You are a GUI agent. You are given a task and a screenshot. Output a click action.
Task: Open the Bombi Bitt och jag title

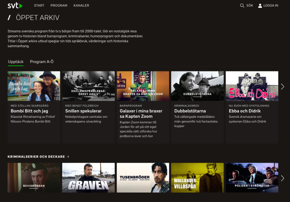[29, 111]
